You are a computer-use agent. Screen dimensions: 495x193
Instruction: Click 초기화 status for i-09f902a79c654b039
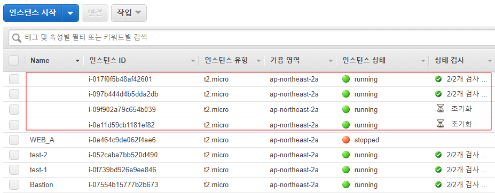click(x=461, y=109)
